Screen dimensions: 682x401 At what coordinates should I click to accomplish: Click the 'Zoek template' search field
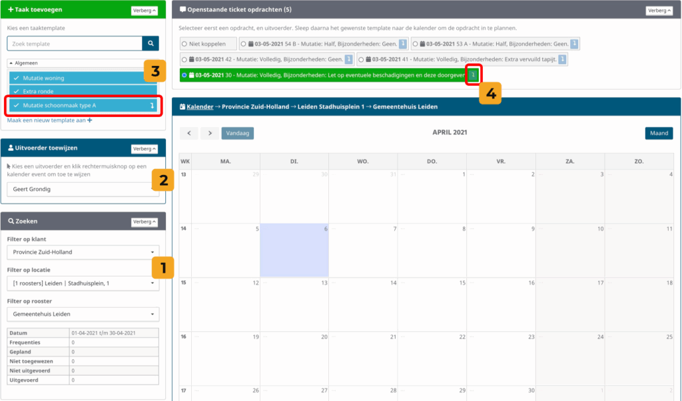[x=74, y=44]
